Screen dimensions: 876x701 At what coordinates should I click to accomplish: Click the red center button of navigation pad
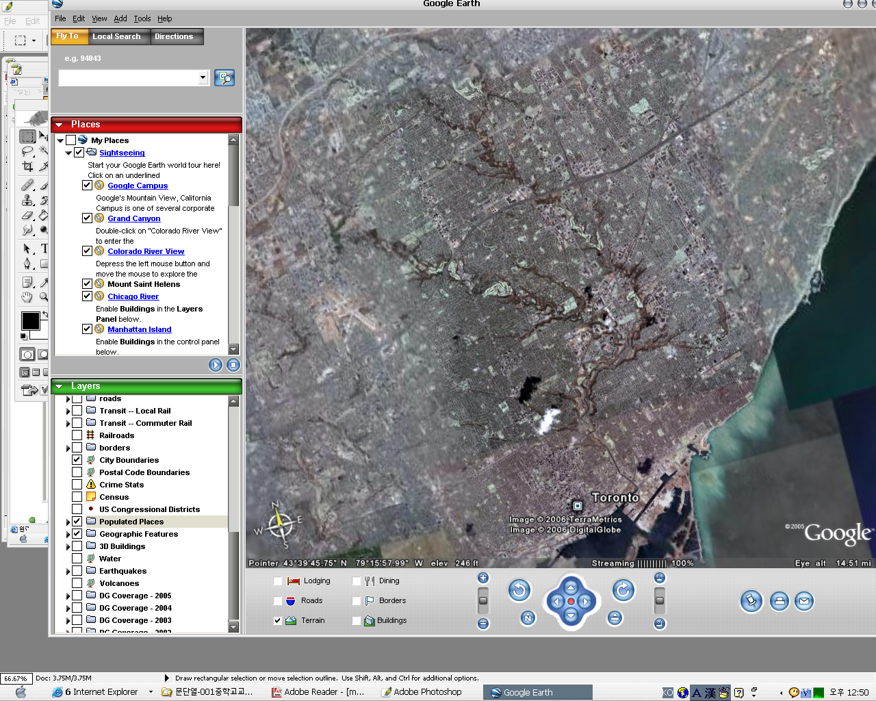pyautogui.click(x=571, y=602)
